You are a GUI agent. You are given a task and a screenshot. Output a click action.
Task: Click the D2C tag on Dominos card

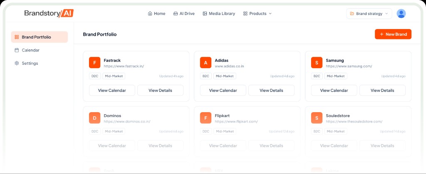[x=95, y=132]
